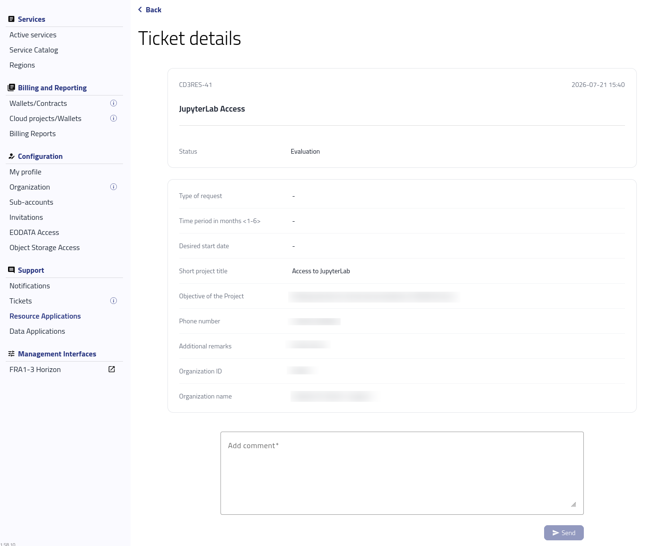Open Wallets/Contracts page

click(x=38, y=104)
